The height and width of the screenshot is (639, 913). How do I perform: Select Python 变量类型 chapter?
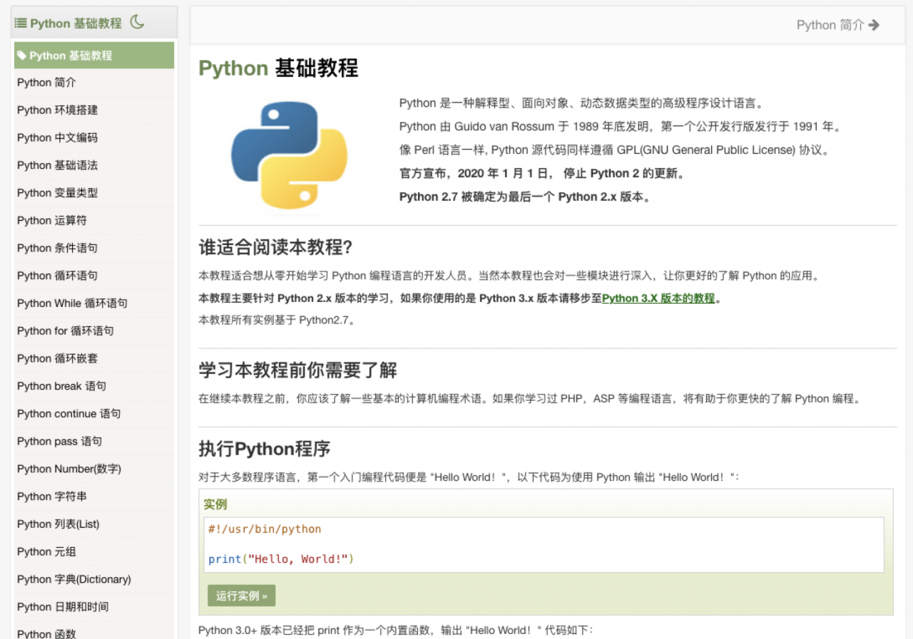pos(58,193)
